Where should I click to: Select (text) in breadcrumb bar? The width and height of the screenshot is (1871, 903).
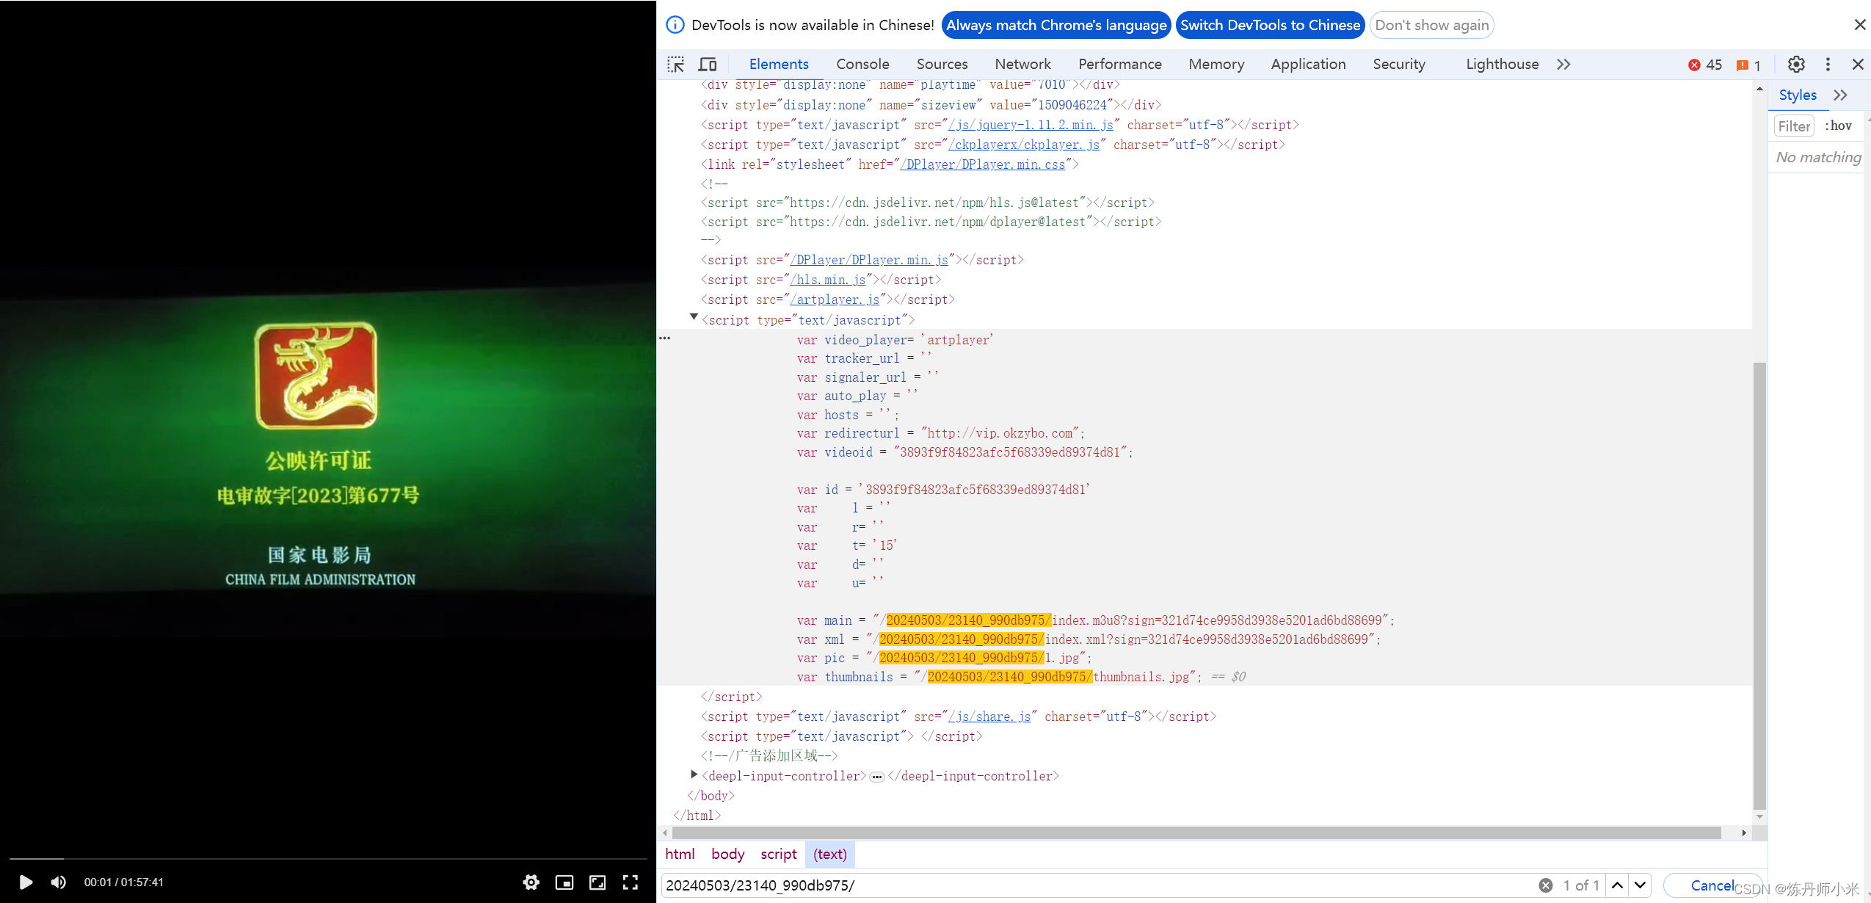pos(830,854)
